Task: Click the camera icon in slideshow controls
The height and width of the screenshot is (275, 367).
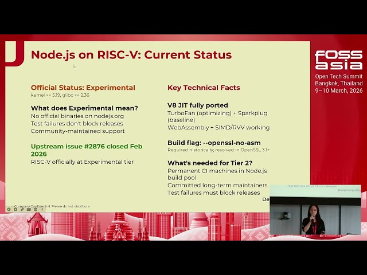Action: [x=29, y=209]
